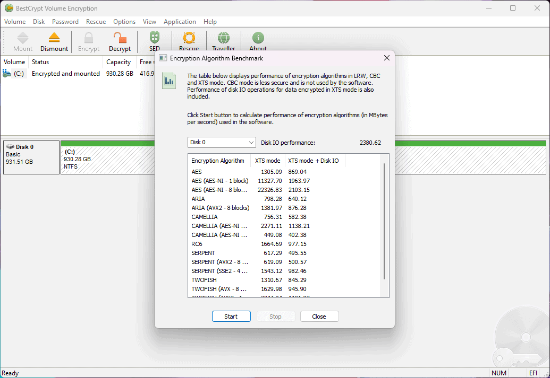Click the benchmark chart icon in dialog
Screen dimensions: 550x378
pos(169,81)
